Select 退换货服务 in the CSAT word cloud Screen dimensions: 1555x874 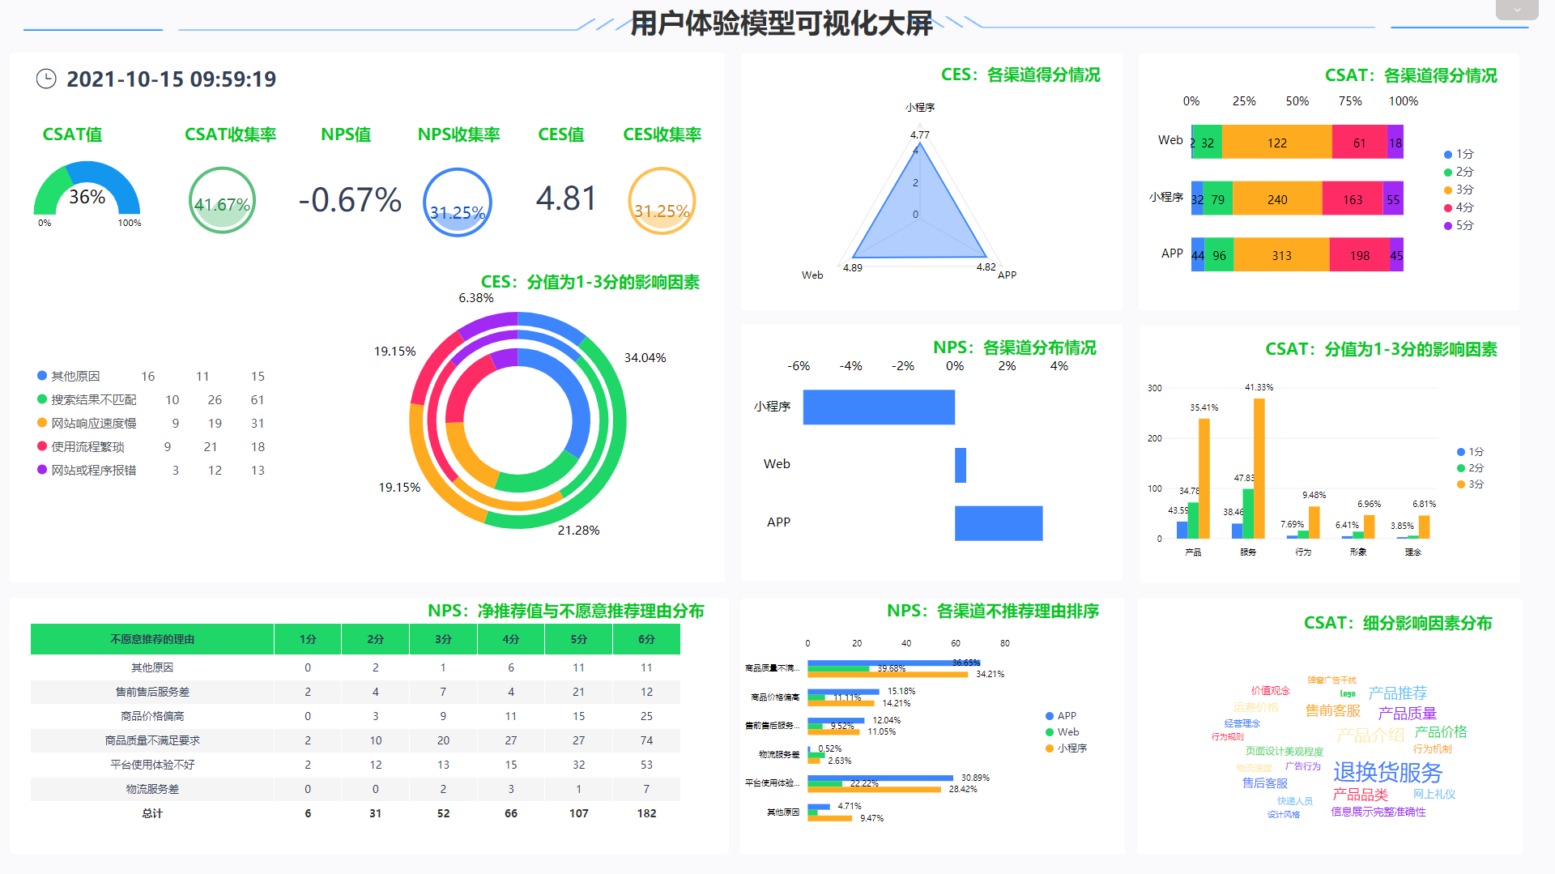[1388, 772]
